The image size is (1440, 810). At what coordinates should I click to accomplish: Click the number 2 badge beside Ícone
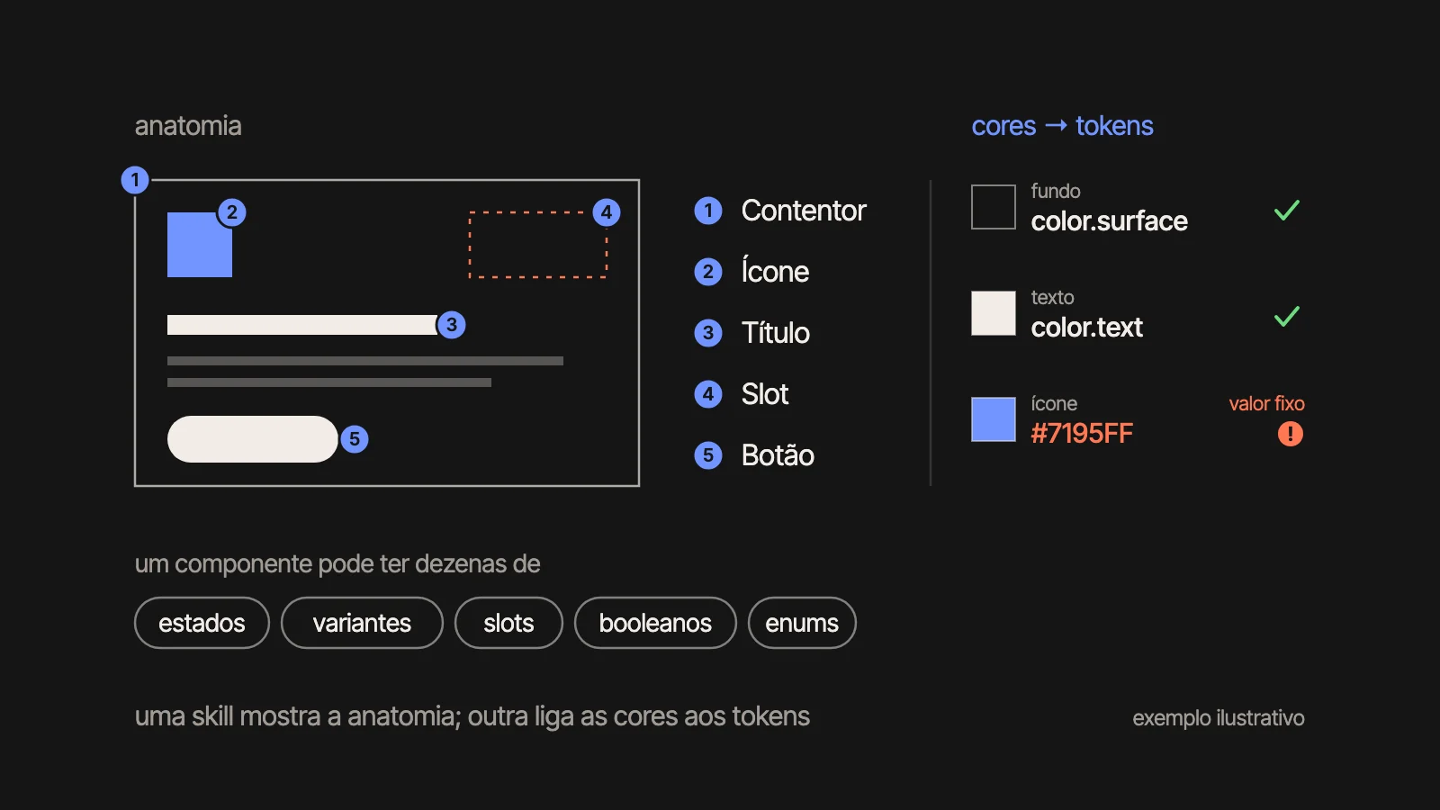pos(708,272)
